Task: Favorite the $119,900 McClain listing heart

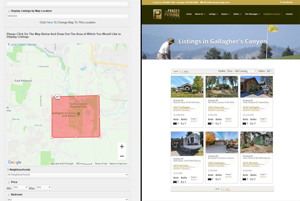Action: click(x=198, y=165)
